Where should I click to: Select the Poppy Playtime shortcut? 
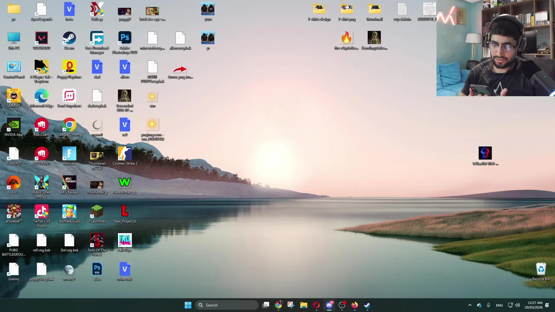pyautogui.click(x=69, y=70)
